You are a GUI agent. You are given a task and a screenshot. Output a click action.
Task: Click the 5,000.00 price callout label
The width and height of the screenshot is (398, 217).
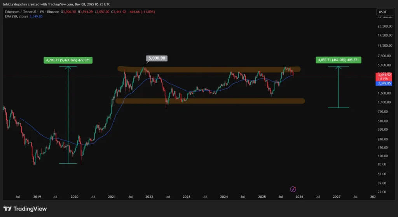pyautogui.click(x=156, y=58)
